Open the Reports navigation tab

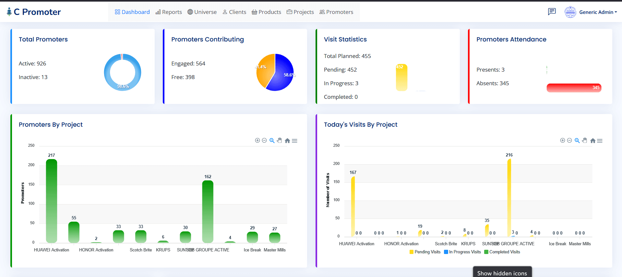click(x=169, y=12)
